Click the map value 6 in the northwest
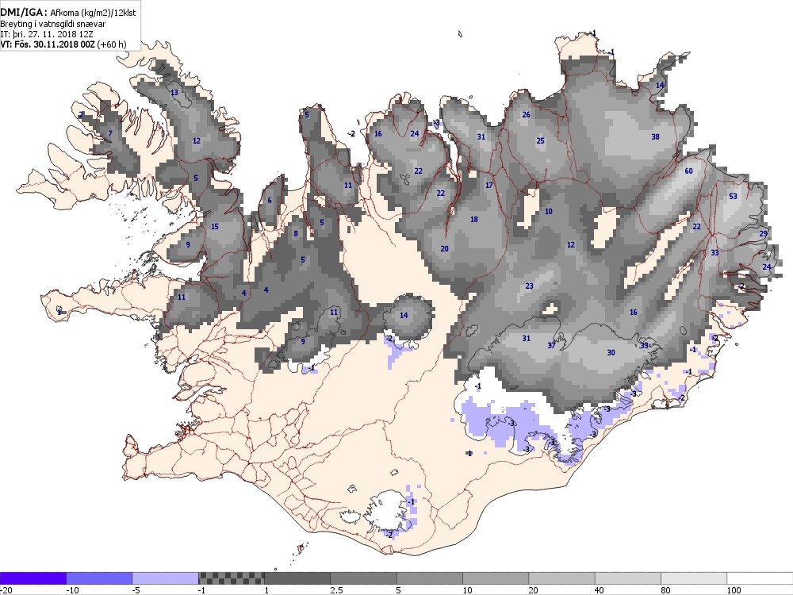This screenshot has height=595, width=793. pyautogui.click(x=270, y=201)
